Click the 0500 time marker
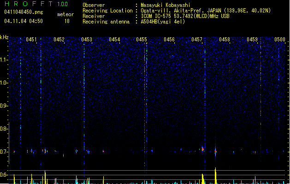The height and width of the screenshot is (184, 290). click(x=280, y=40)
